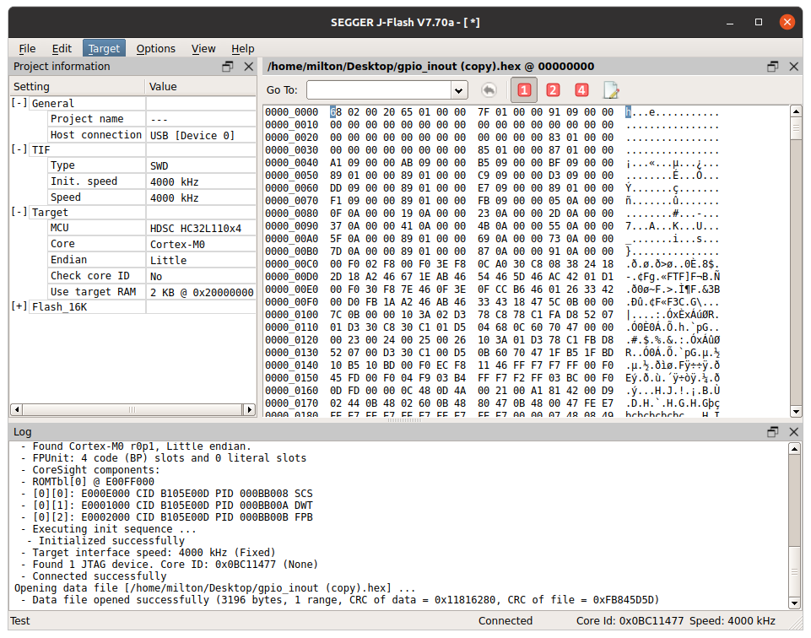The width and height of the screenshot is (811, 638).
Task: Close the Log panel
Action: [x=794, y=432]
